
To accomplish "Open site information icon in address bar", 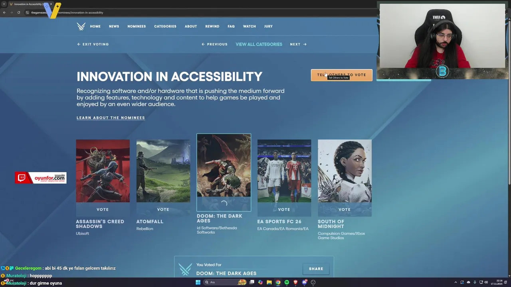I will tap(27, 12).
